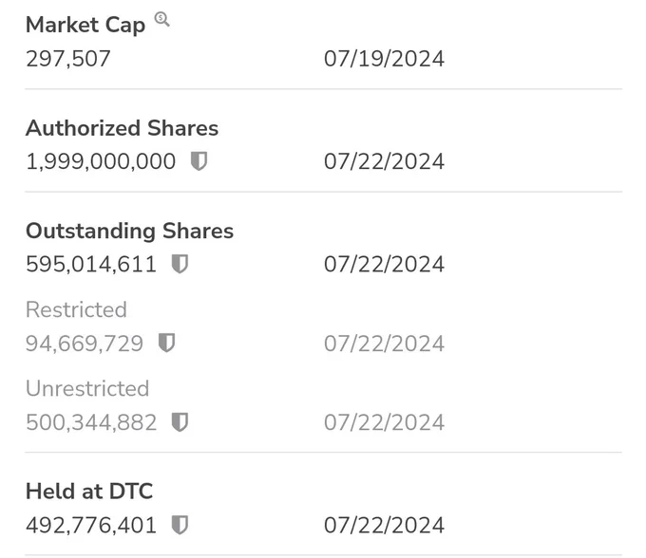The height and width of the screenshot is (558, 646).
Task: Click the shield icon next to 595,014,611
Action: pyautogui.click(x=180, y=264)
